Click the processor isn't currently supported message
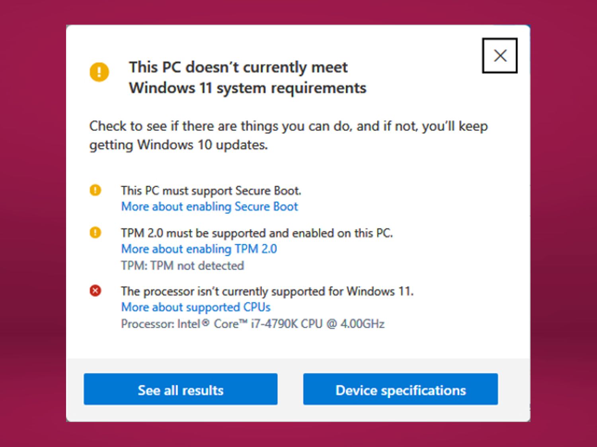 (x=267, y=291)
